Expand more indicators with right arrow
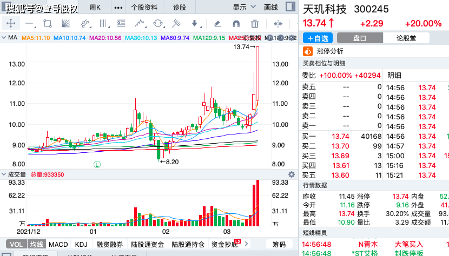The width and height of the screenshot is (449, 256). tap(247, 245)
